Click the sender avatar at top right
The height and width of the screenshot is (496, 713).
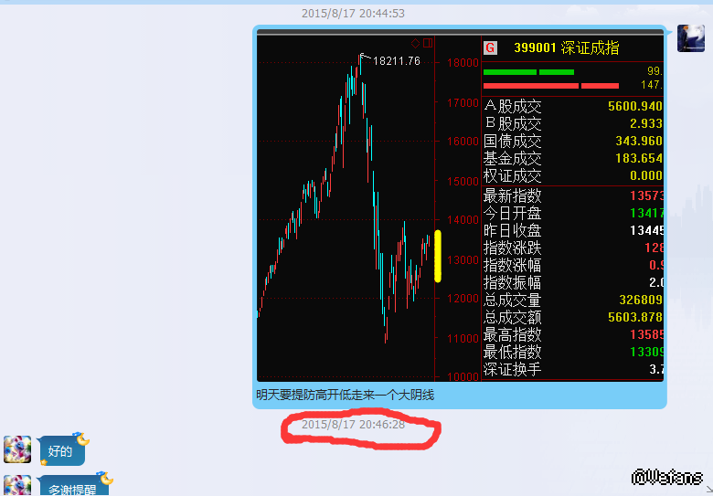[691, 38]
